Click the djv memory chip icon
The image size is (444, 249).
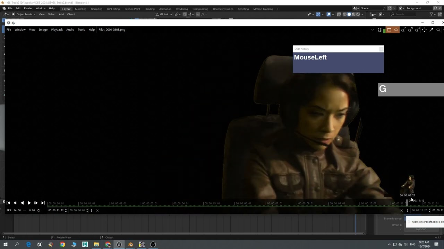pyautogui.click(x=380, y=30)
